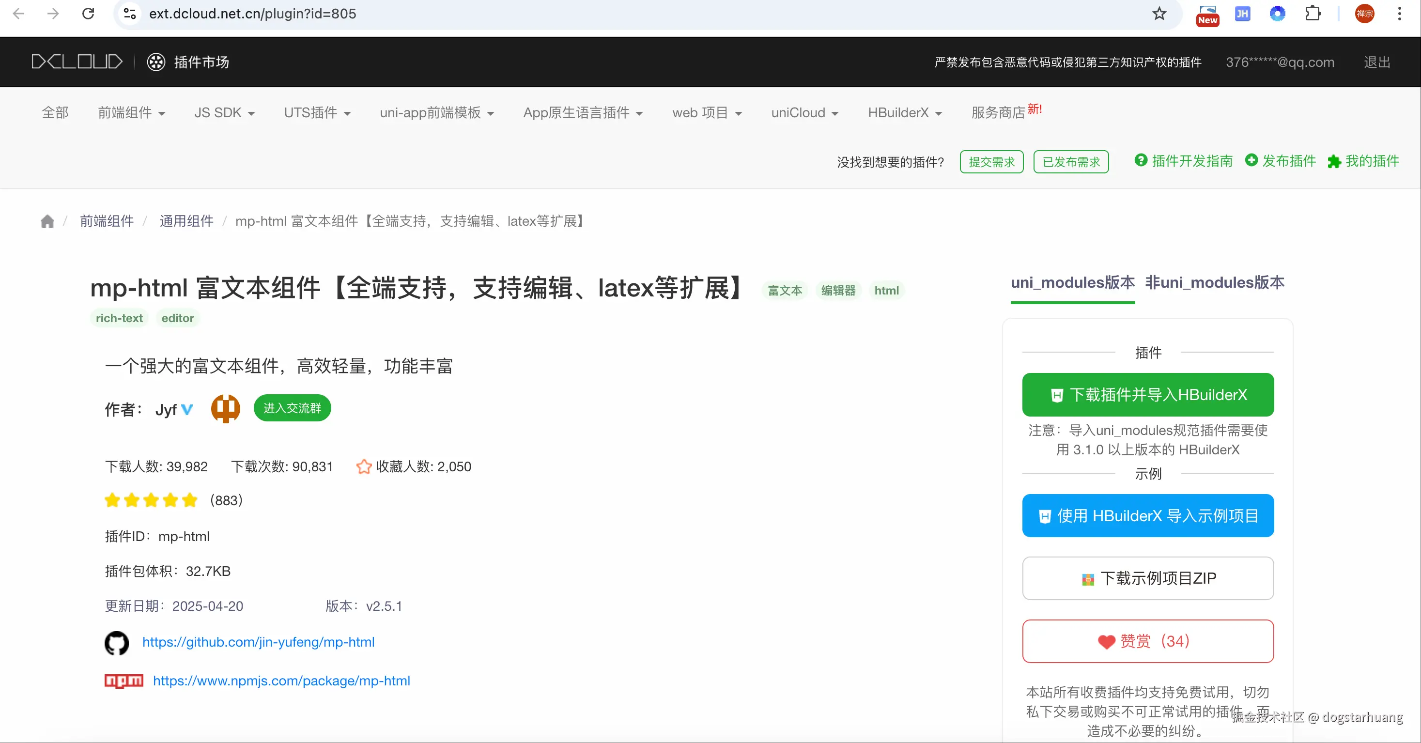Image resolution: width=1421 pixels, height=743 pixels.
Task: Click the puzzle piece icon beside 我的插件
Action: coord(1334,161)
